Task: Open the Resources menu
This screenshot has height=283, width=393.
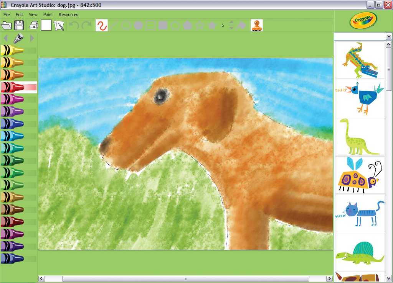Action: [x=68, y=15]
